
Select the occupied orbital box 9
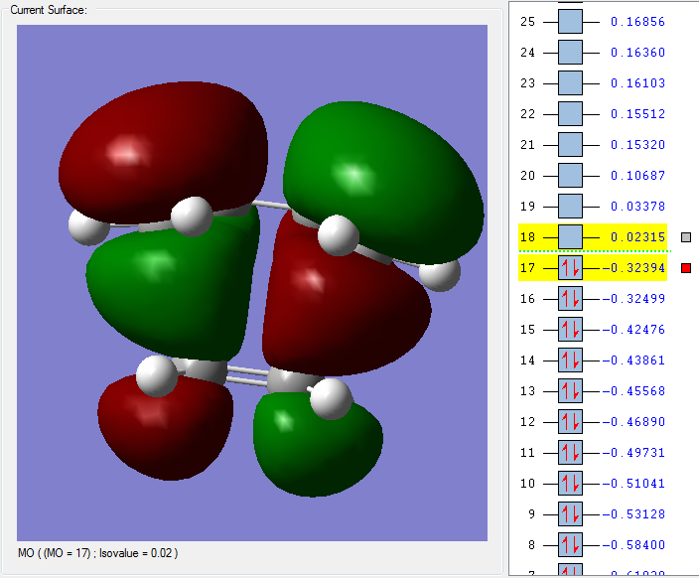click(x=570, y=514)
